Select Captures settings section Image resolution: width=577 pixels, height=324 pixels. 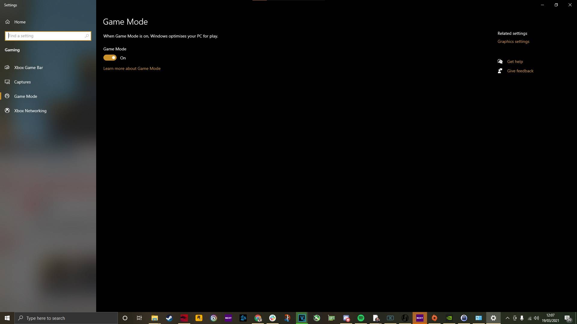(x=22, y=82)
